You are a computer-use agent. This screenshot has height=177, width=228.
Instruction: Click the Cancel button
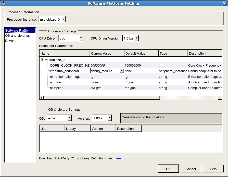click(191, 169)
